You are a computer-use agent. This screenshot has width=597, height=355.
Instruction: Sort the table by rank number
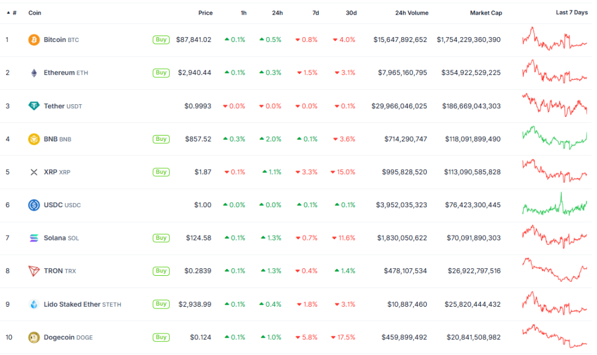click(x=12, y=13)
